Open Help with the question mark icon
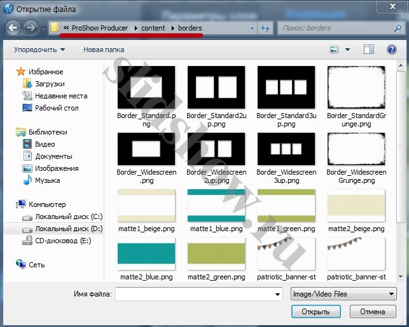409x327 pixels. coord(392,50)
